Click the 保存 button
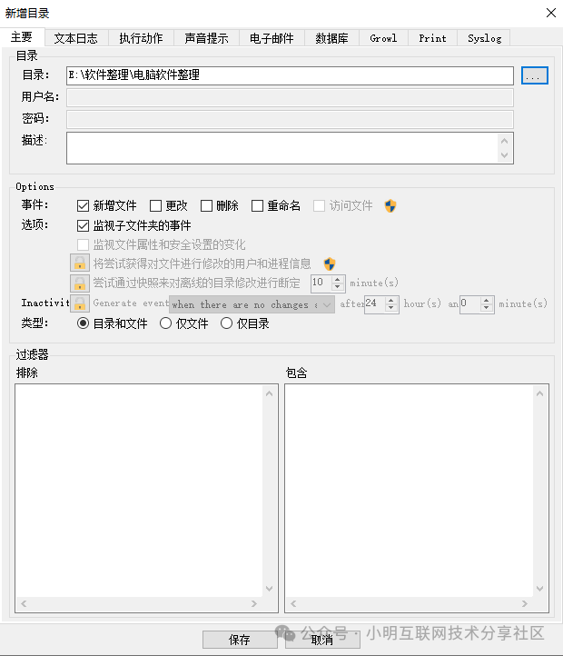Viewport: 563px width, 656px height. [239, 640]
